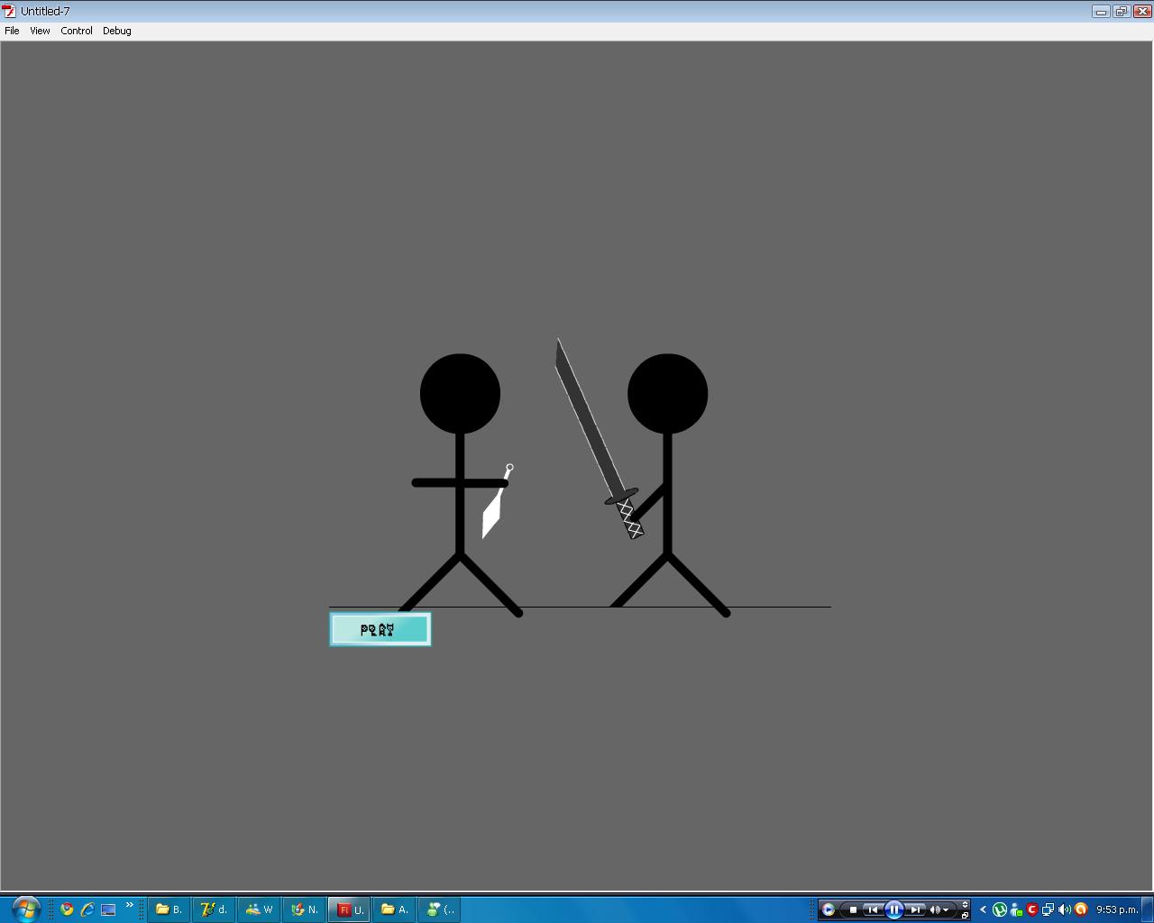The image size is (1154, 923).
Task: Toggle pause in the Media Player taskbar controls
Action: [x=894, y=909]
